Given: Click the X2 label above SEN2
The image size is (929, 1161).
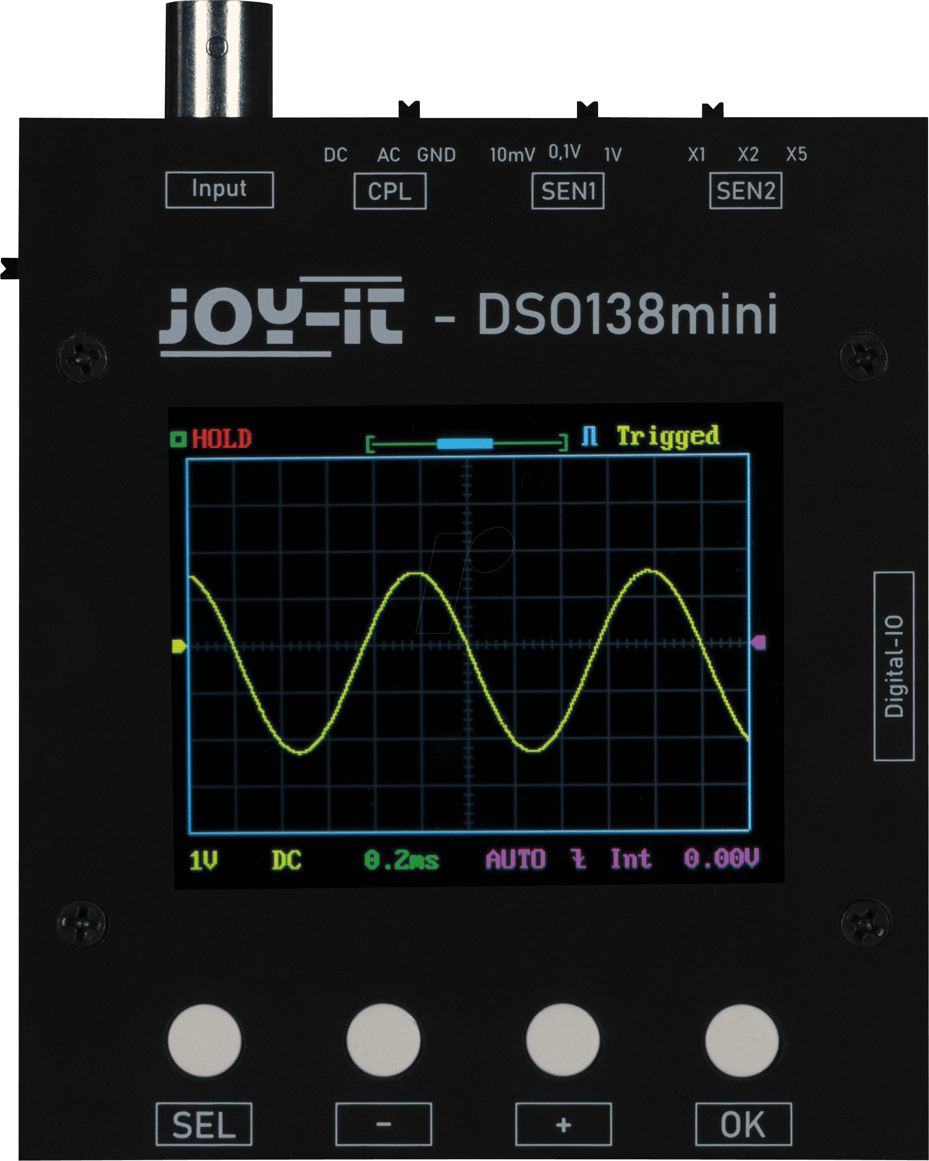Looking at the screenshot, I should pos(748,155).
